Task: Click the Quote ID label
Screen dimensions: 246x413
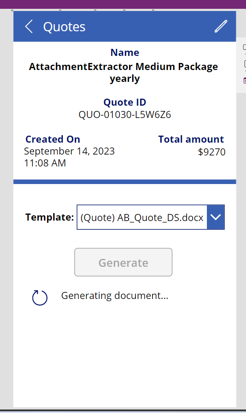Action: 125,102
